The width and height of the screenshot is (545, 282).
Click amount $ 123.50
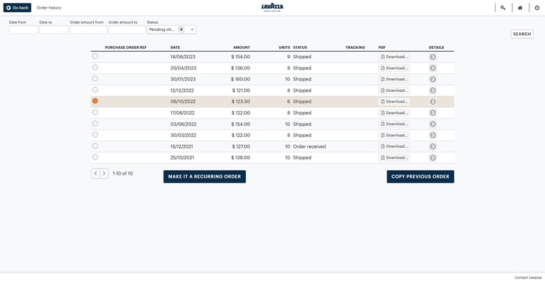(x=241, y=102)
